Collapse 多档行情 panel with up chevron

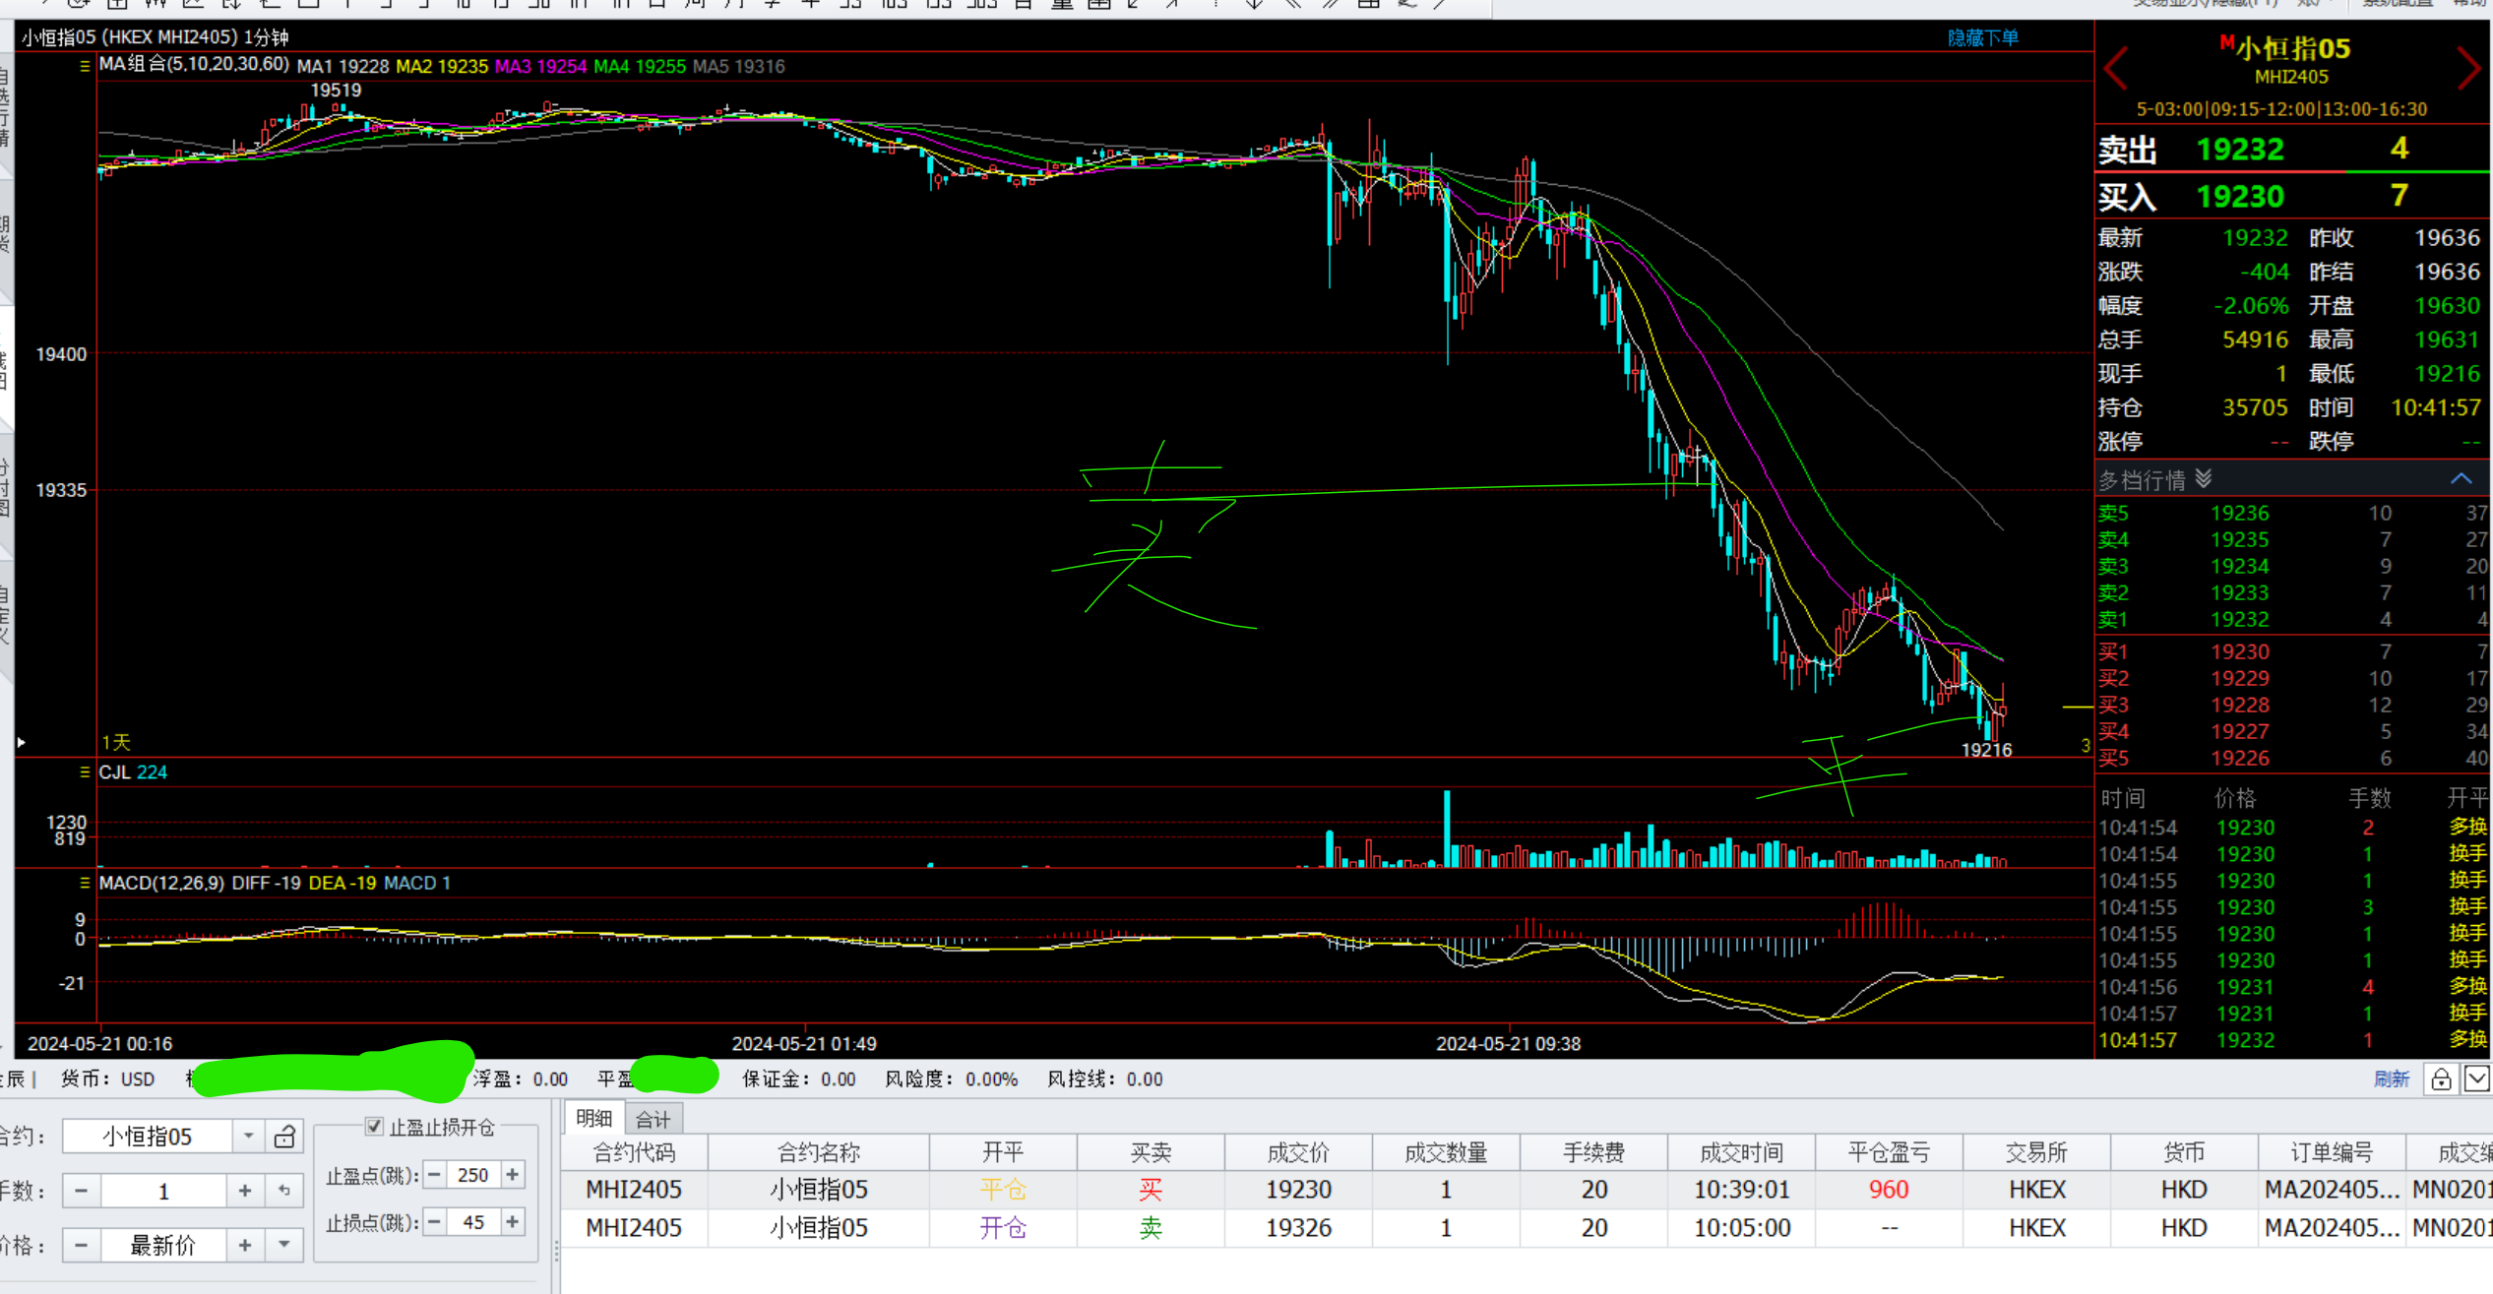click(2461, 479)
